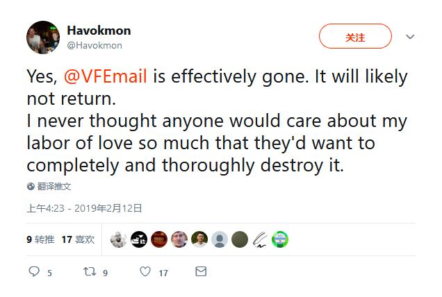Open the default grey silhouette liker avatar

(x=220, y=239)
